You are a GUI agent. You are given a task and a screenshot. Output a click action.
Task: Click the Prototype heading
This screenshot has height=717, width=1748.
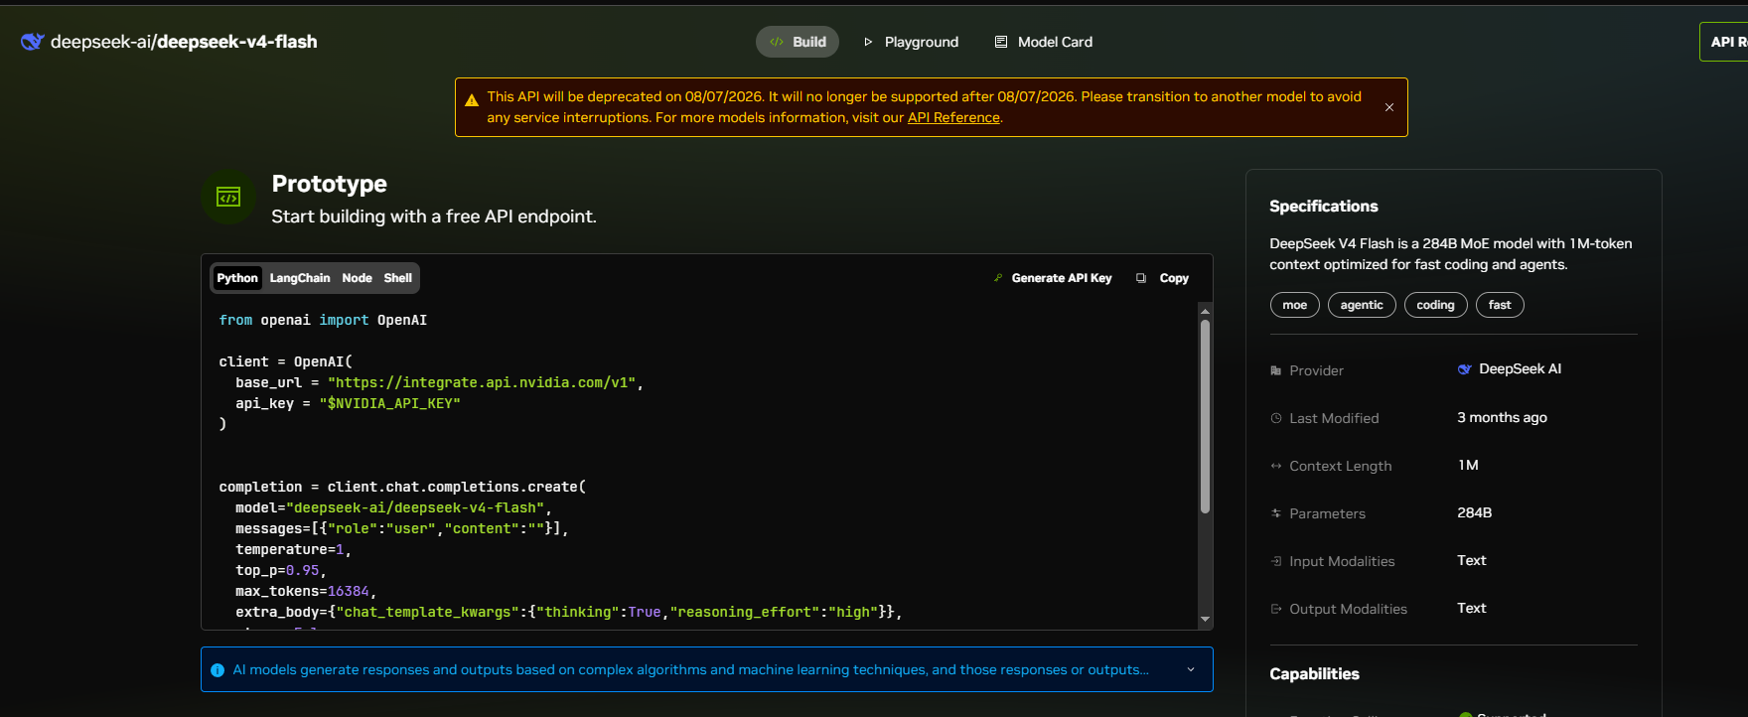[330, 184]
